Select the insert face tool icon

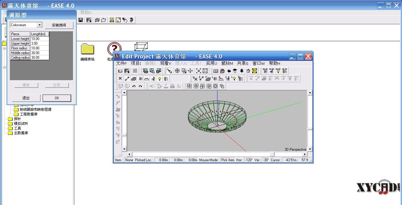pos(134,78)
